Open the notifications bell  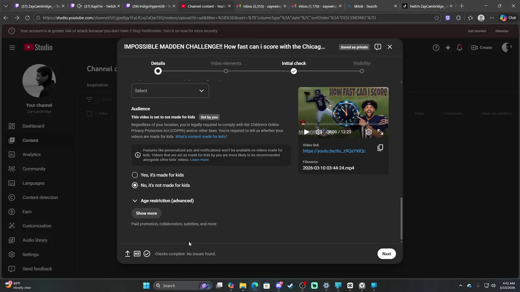[x=459, y=47]
